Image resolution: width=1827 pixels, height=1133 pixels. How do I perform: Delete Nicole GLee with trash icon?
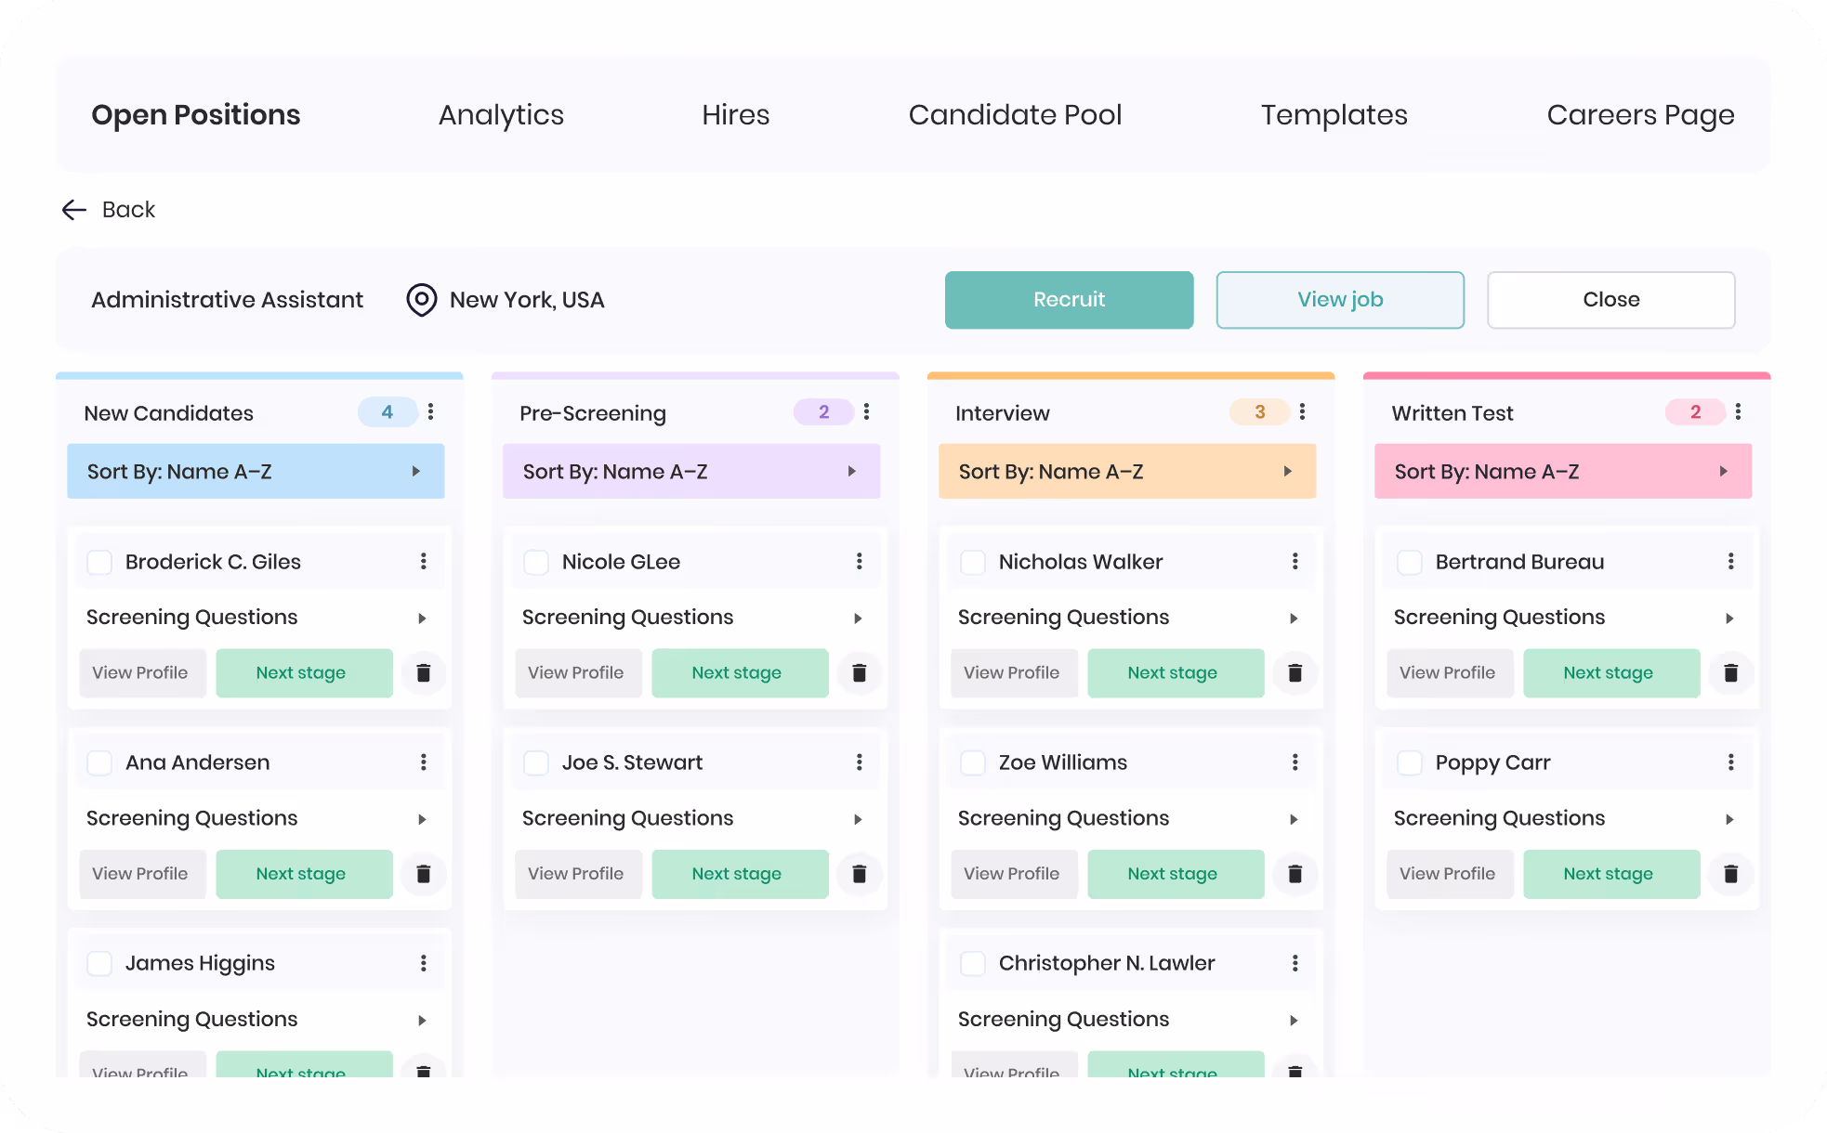tap(860, 673)
